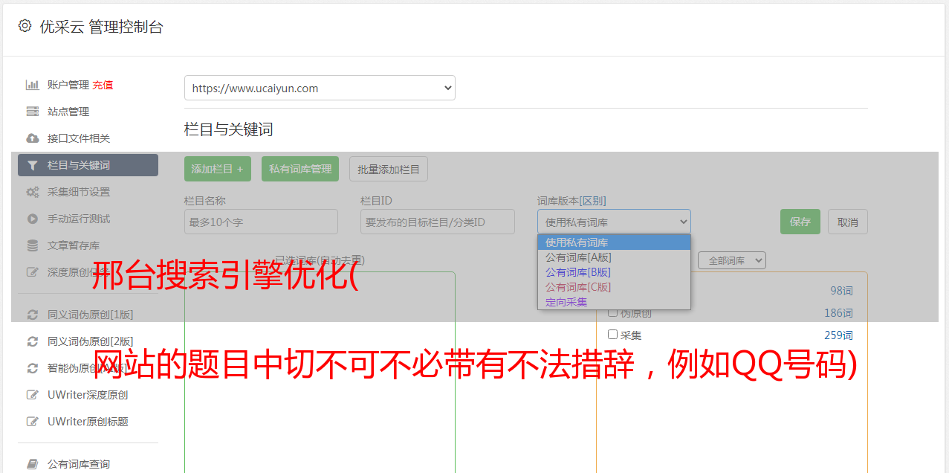Image resolution: width=949 pixels, height=473 pixels.
Task: Click the edit icon for 深度原创 sidebar entry
Action: coord(32,272)
